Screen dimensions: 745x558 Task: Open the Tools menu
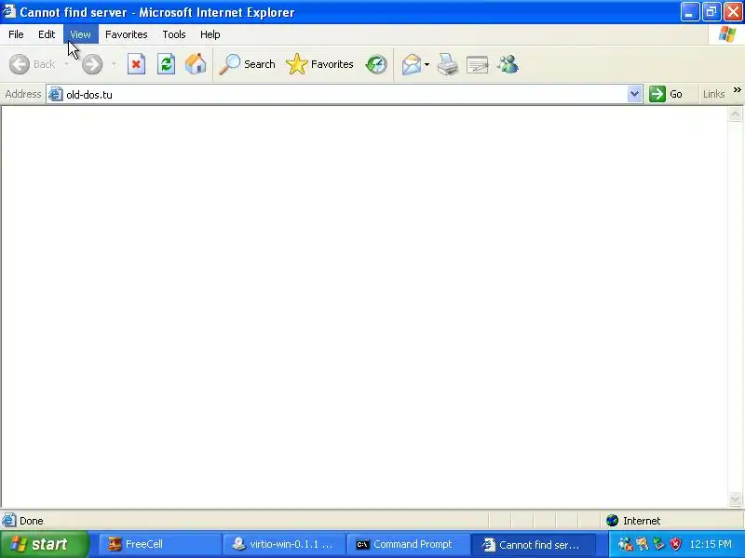point(174,34)
